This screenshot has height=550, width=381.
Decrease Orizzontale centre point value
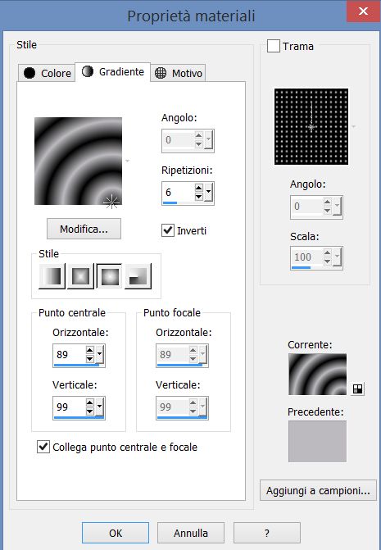[x=90, y=359]
